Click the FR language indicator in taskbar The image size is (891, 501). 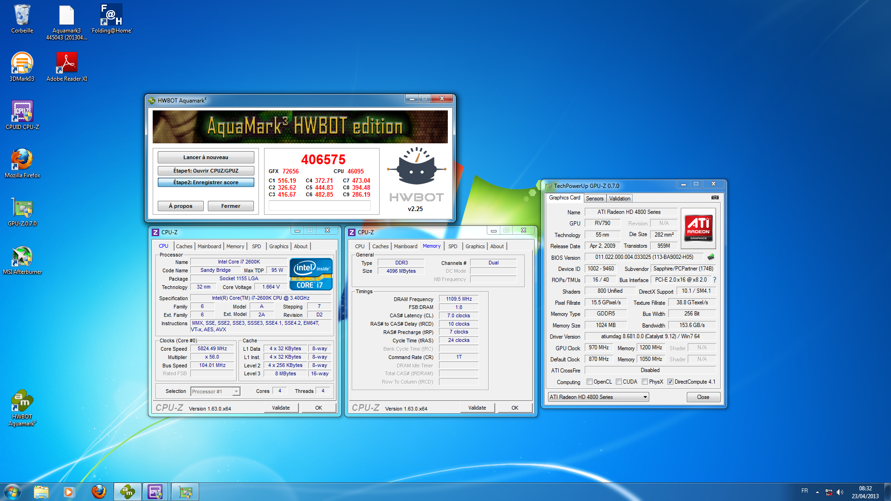[804, 491]
